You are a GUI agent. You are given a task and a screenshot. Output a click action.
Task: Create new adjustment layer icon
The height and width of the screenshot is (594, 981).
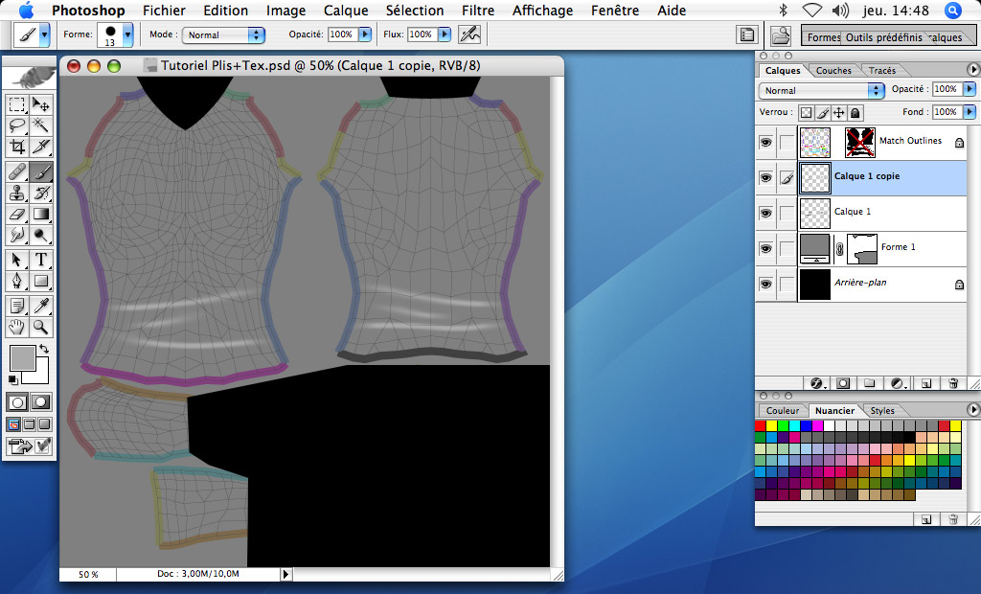tap(898, 383)
